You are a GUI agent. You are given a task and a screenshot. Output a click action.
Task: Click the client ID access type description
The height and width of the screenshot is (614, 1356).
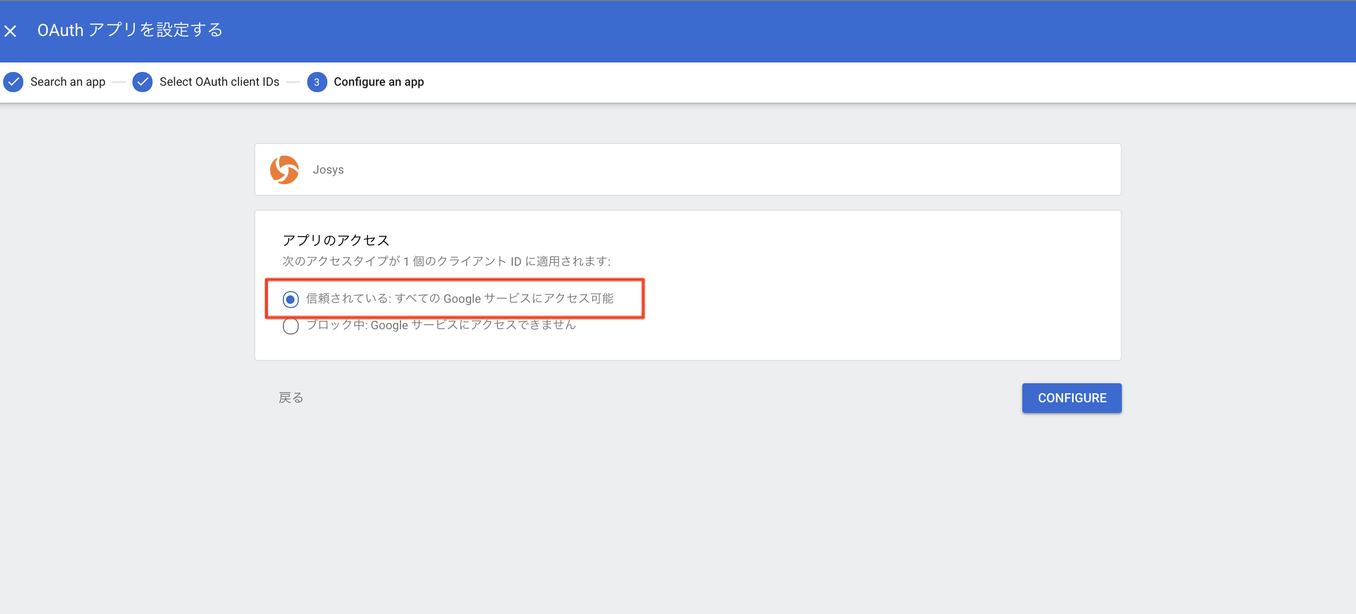click(x=446, y=261)
